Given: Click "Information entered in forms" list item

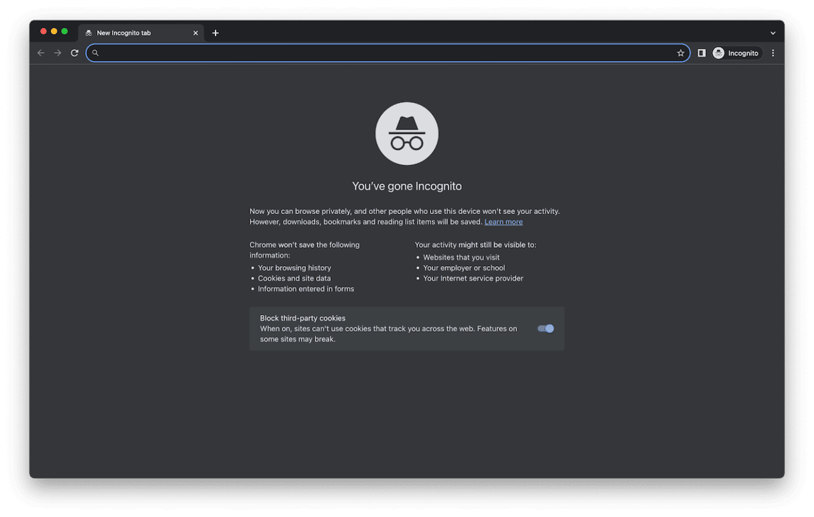Looking at the screenshot, I should tap(306, 289).
